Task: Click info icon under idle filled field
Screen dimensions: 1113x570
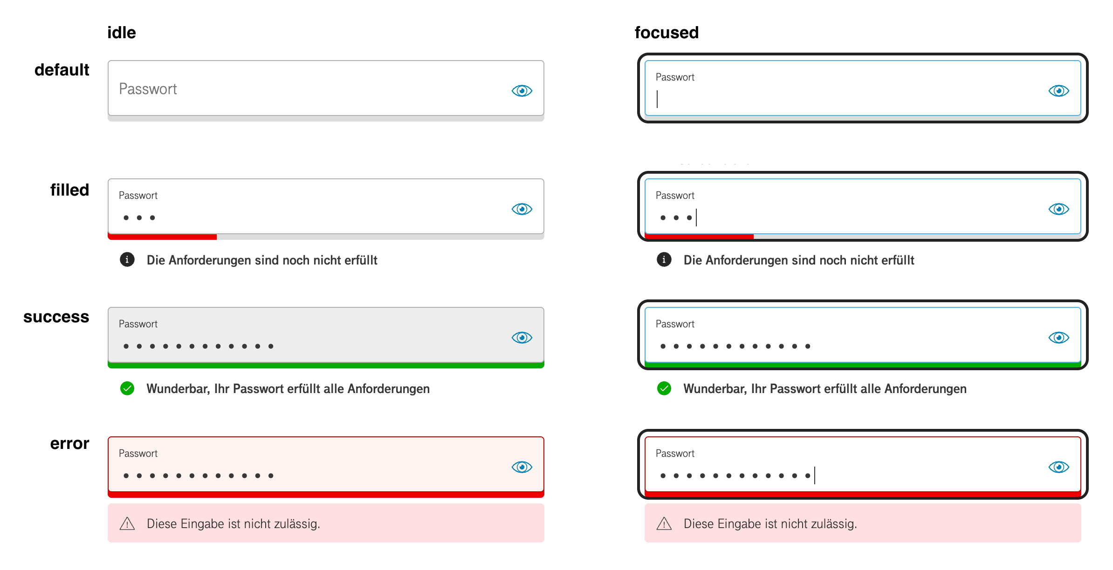Action: (x=127, y=259)
